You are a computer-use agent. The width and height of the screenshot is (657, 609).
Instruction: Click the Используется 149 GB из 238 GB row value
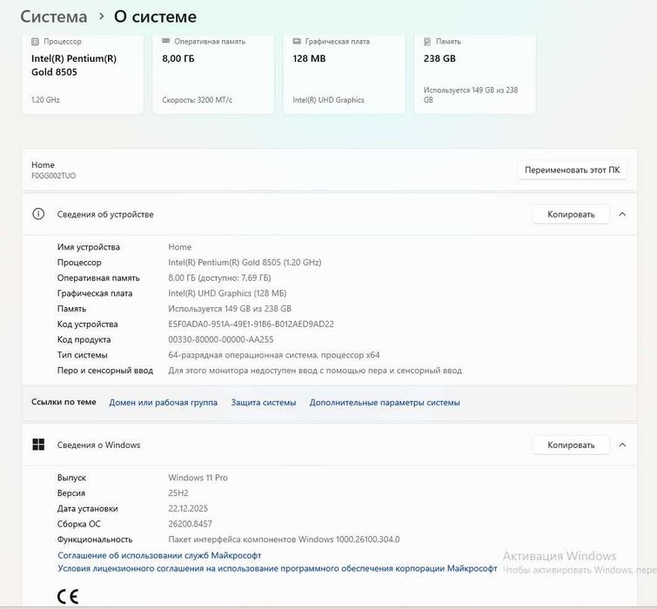(230, 309)
